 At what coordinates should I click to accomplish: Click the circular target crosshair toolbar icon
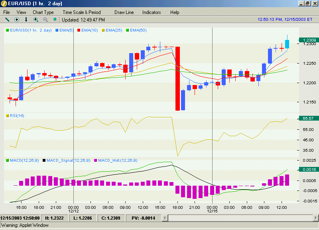point(17,20)
